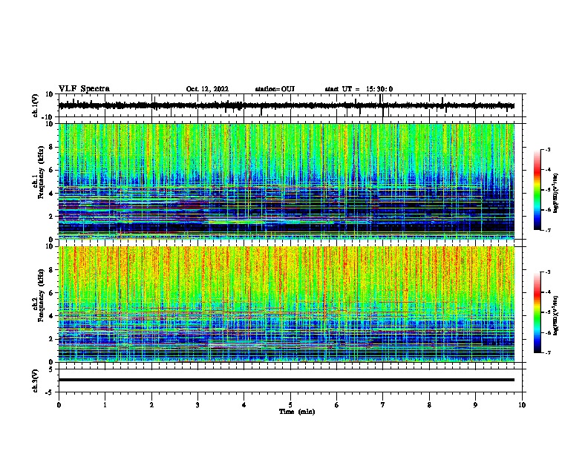Click time axis tick label 7
Screen dimensions: 588x454
pos(383,405)
